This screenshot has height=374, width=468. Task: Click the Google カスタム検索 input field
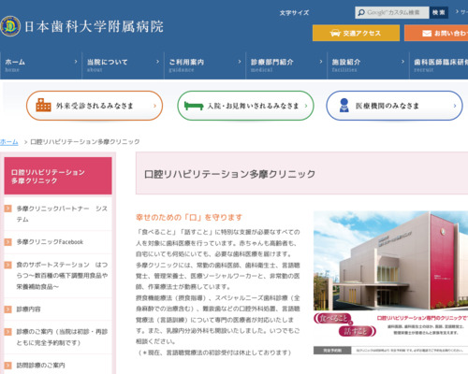coord(392,12)
